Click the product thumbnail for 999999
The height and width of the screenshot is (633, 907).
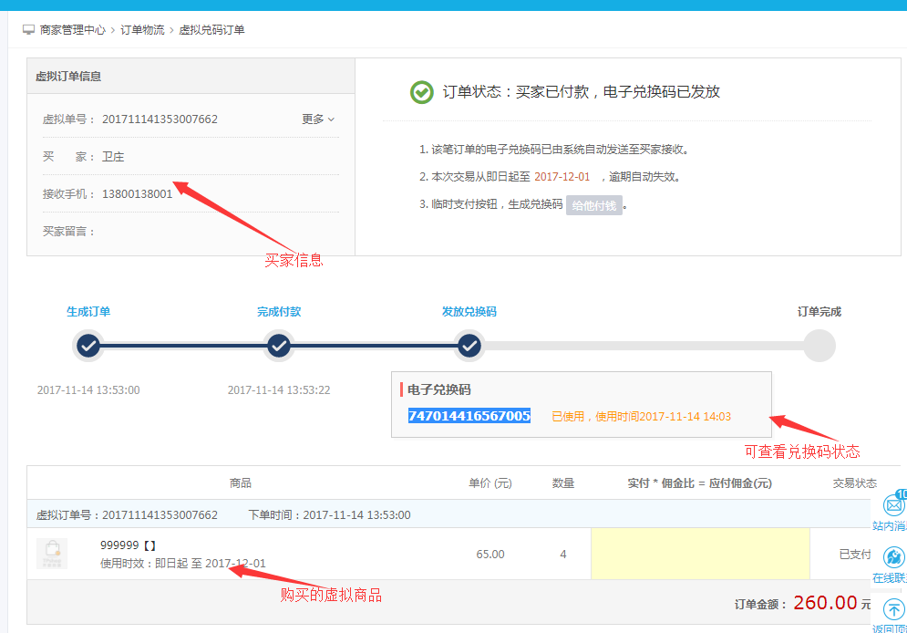52,554
